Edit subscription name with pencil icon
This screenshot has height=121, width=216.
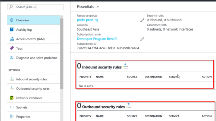click(142, 39)
